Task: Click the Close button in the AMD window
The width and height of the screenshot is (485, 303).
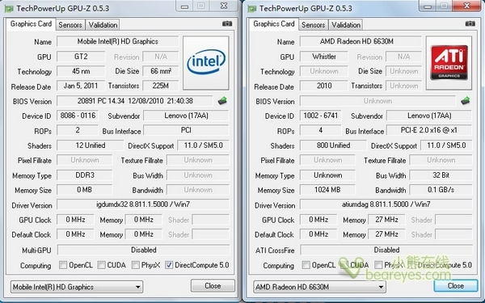Action: (456, 286)
